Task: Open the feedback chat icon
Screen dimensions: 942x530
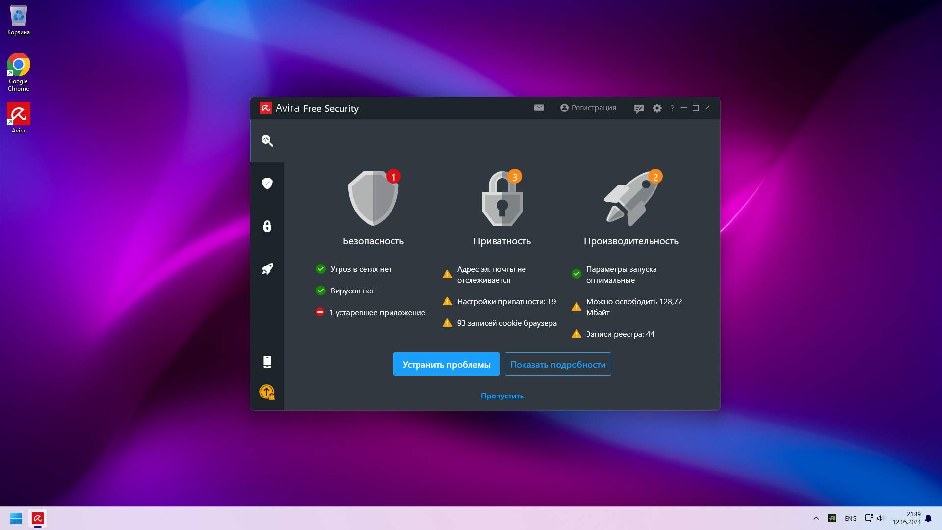Action: tap(638, 108)
